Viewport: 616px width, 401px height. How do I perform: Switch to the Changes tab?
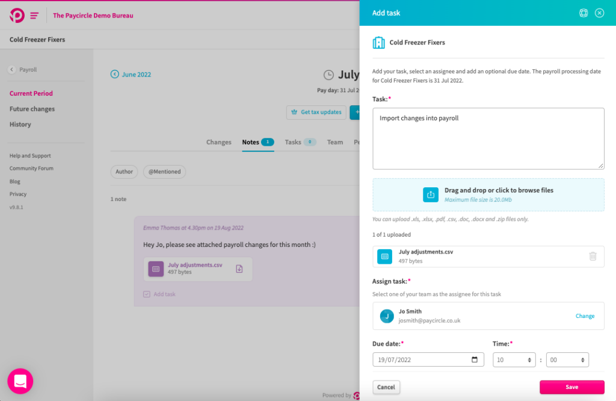218,142
